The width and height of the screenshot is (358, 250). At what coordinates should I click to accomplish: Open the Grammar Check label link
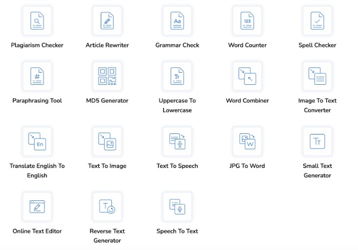[x=177, y=45]
